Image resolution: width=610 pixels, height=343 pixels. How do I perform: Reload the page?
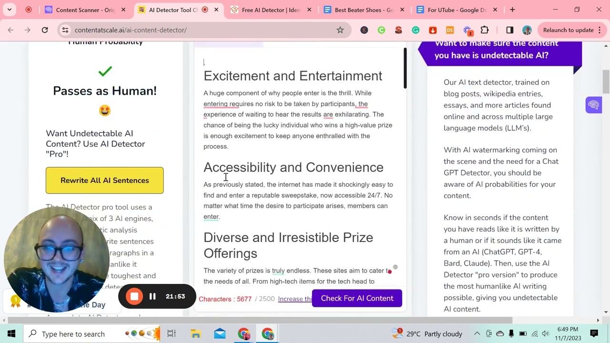coord(45,30)
